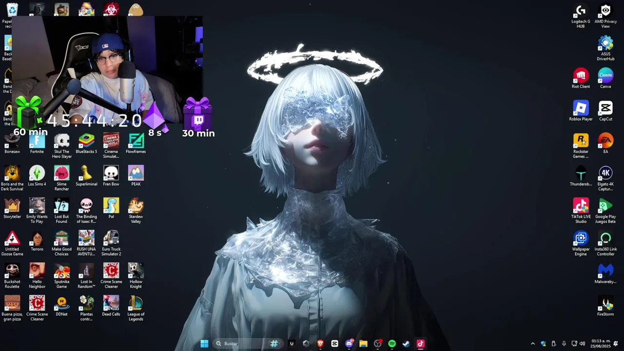Open Boris and the Dark Survival icon
Viewport: 624px width, 351px height.
tap(12, 178)
